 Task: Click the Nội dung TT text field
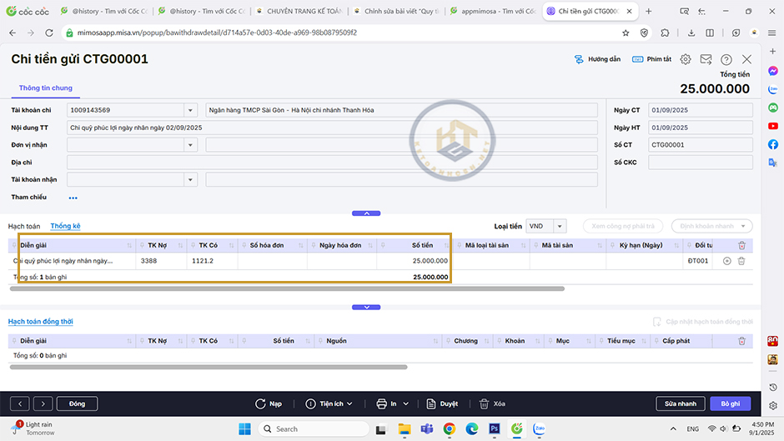point(332,128)
